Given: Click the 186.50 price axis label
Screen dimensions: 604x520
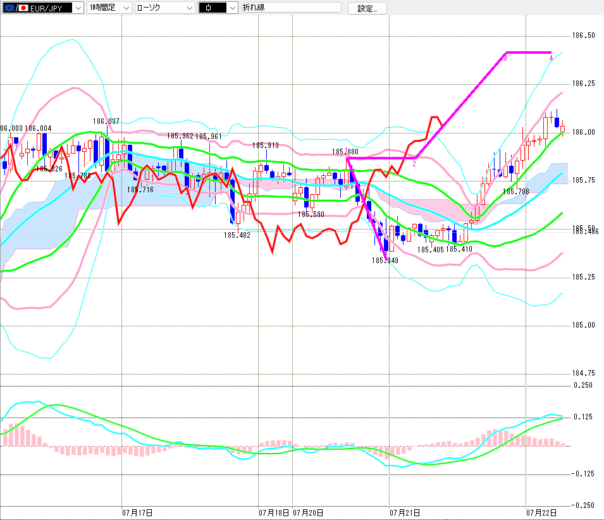Looking at the screenshot, I should click(583, 35).
